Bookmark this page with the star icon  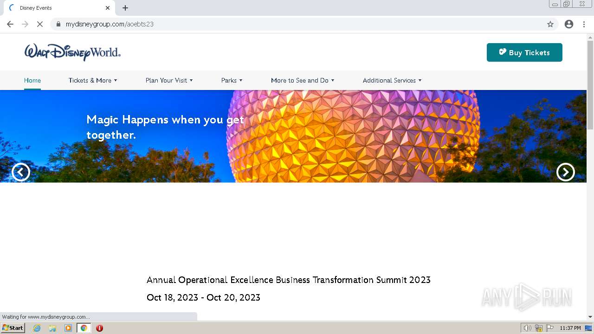pos(550,24)
